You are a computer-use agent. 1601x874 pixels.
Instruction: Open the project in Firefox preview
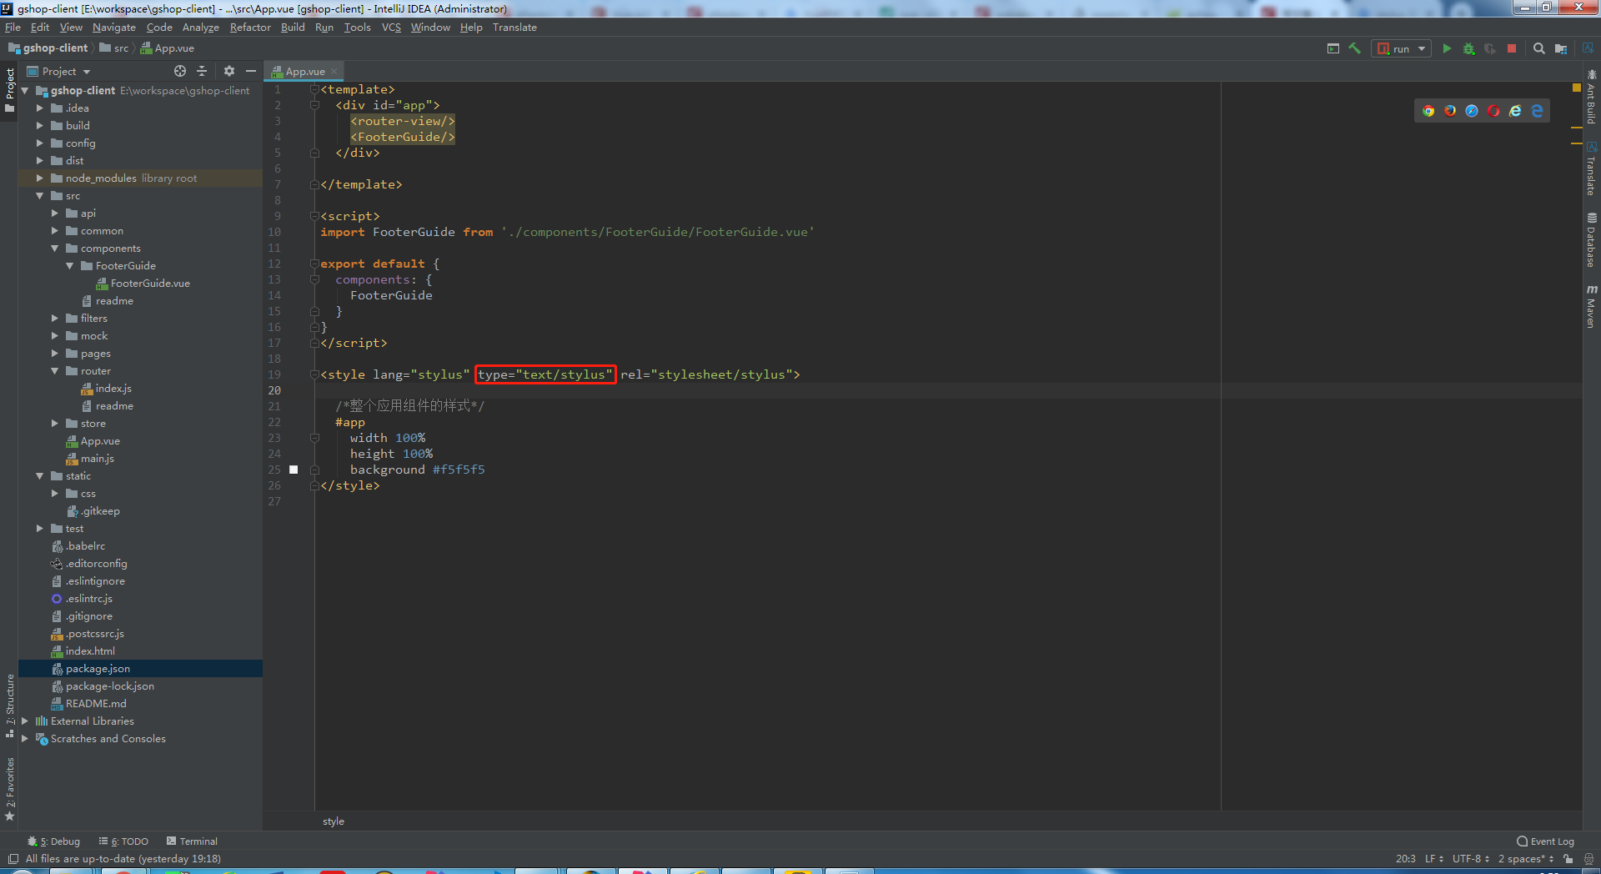pyautogui.click(x=1450, y=111)
